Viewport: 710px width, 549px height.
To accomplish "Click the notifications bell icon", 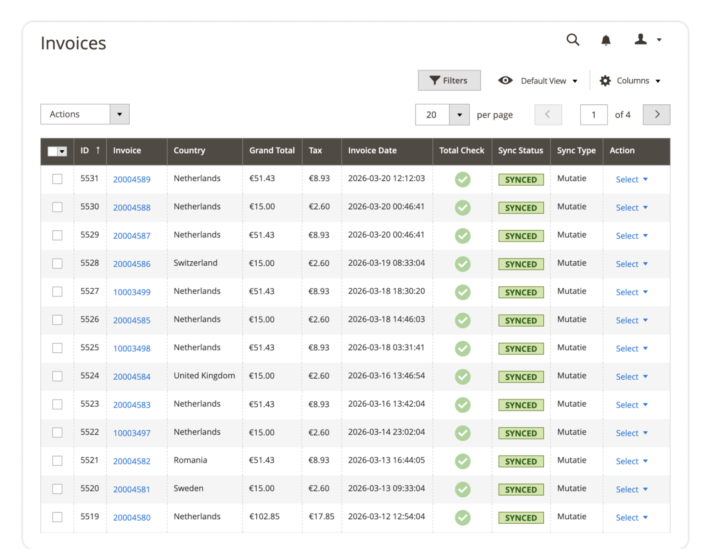I will click(606, 40).
